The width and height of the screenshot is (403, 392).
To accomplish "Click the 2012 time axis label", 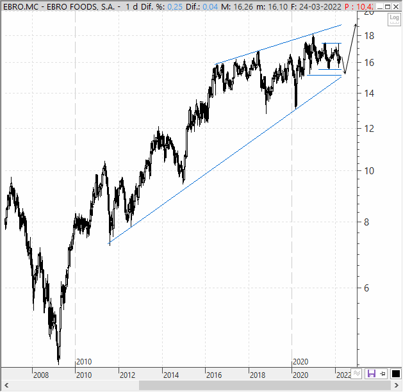I will (127, 375).
